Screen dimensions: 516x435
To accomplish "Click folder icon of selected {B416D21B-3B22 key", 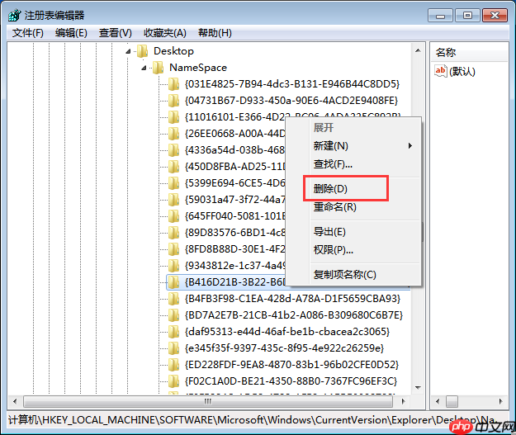I will (x=173, y=282).
